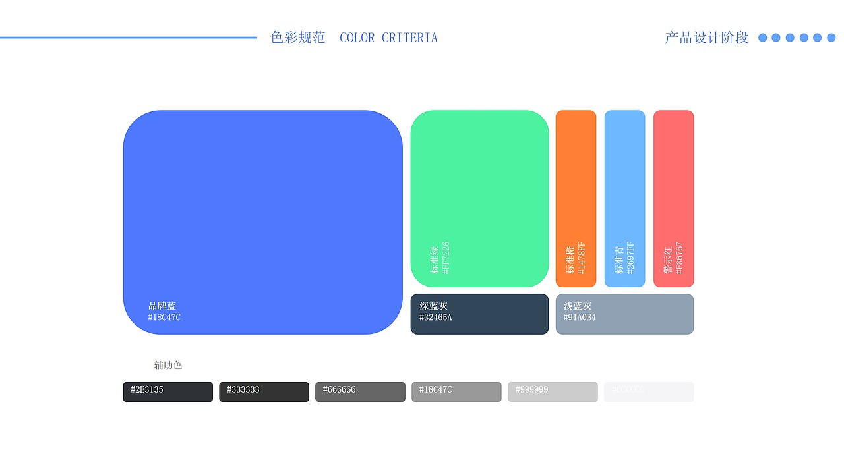The width and height of the screenshot is (844, 471).
Task: Click the 色彩规范 heading text
Action: [298, 38]
